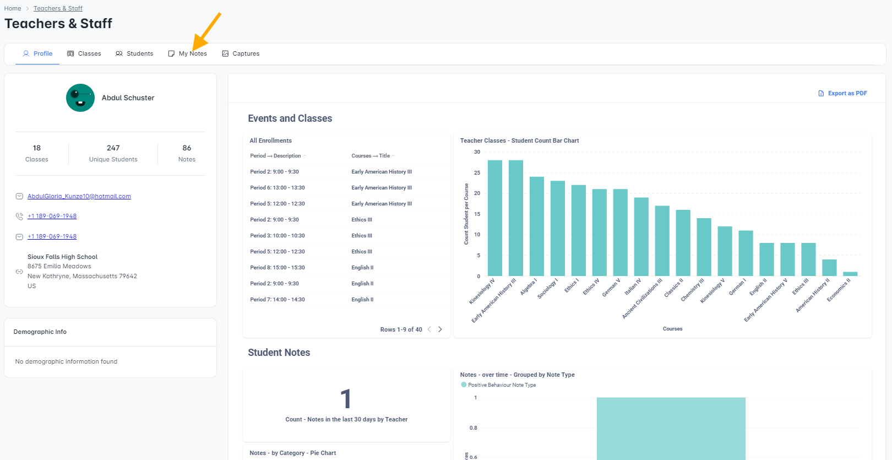Click the Profile tab person icon
Image resolution: width=892 pixels, height=460 pixels.
(x=26, y=53)
